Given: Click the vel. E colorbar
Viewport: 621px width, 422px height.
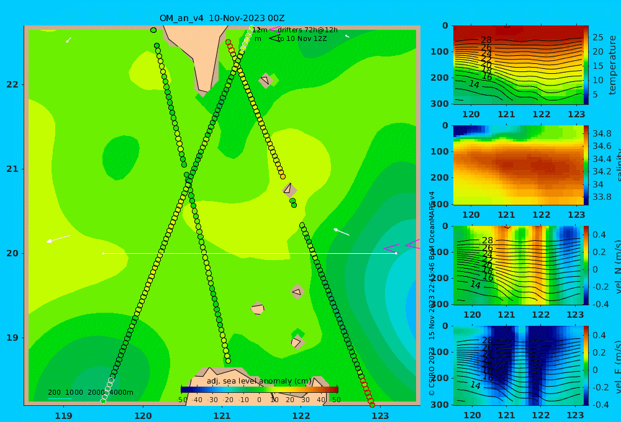Looking at the screenshot, I should click(x=586, y=366).
